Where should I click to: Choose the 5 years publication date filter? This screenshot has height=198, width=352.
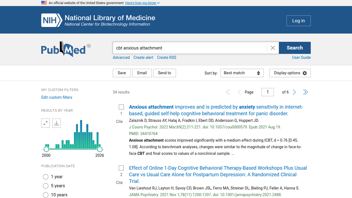point(46,186)
